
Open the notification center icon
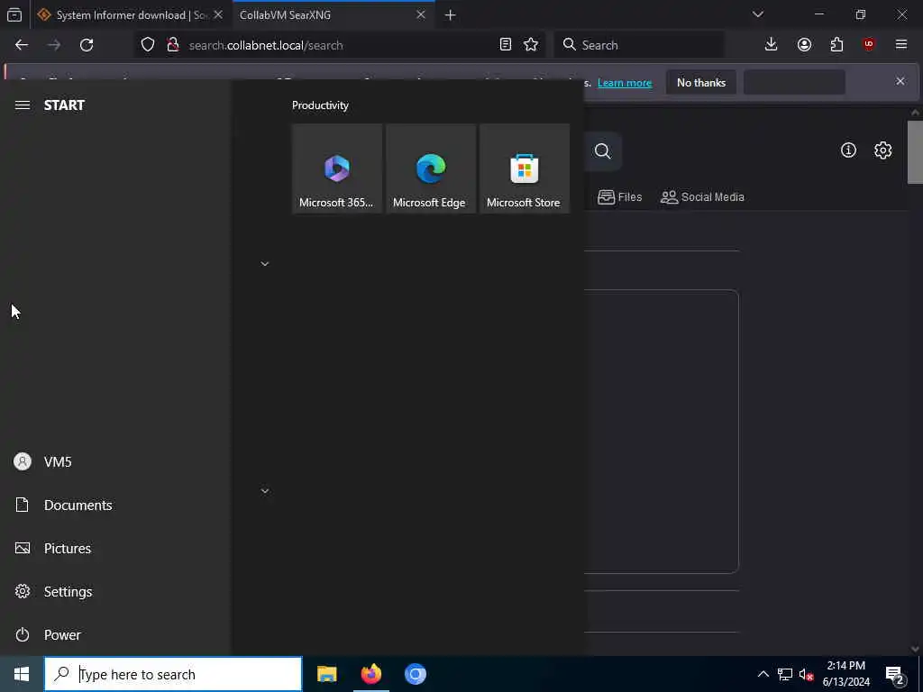[x=895, y=674]
